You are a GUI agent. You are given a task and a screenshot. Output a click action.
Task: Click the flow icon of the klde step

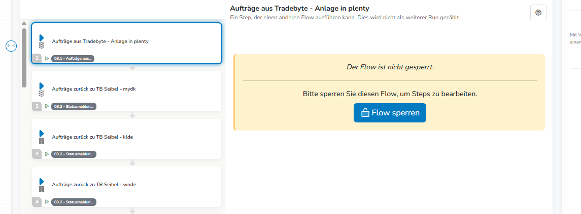(x=42, y=137)
